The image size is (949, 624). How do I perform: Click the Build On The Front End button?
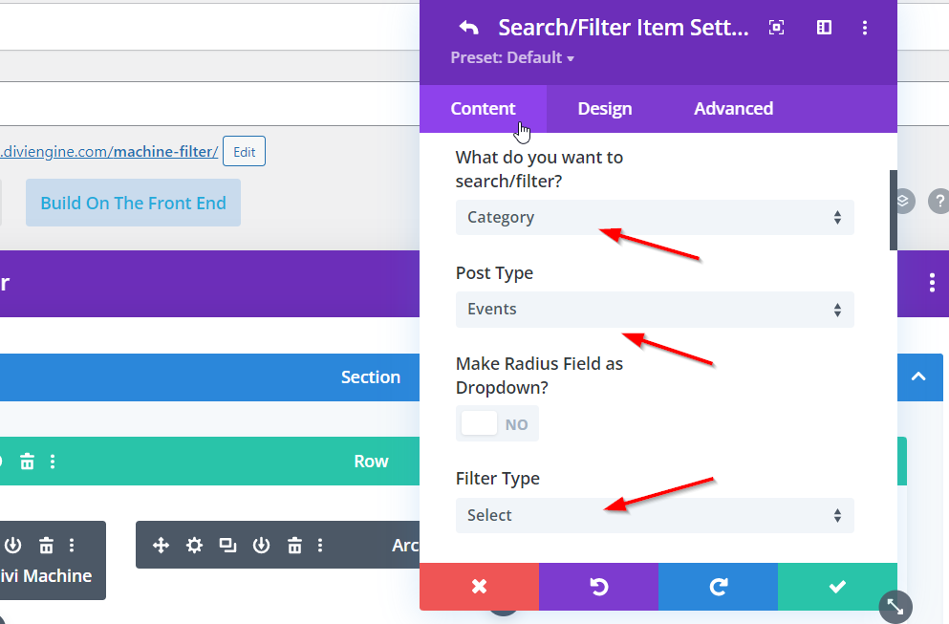(133, 203)
